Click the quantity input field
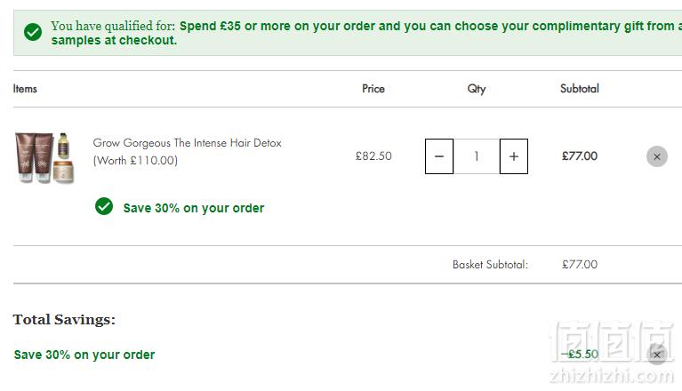Image resolution: width=682 pixels, height=391 pixels. point(477,156)
